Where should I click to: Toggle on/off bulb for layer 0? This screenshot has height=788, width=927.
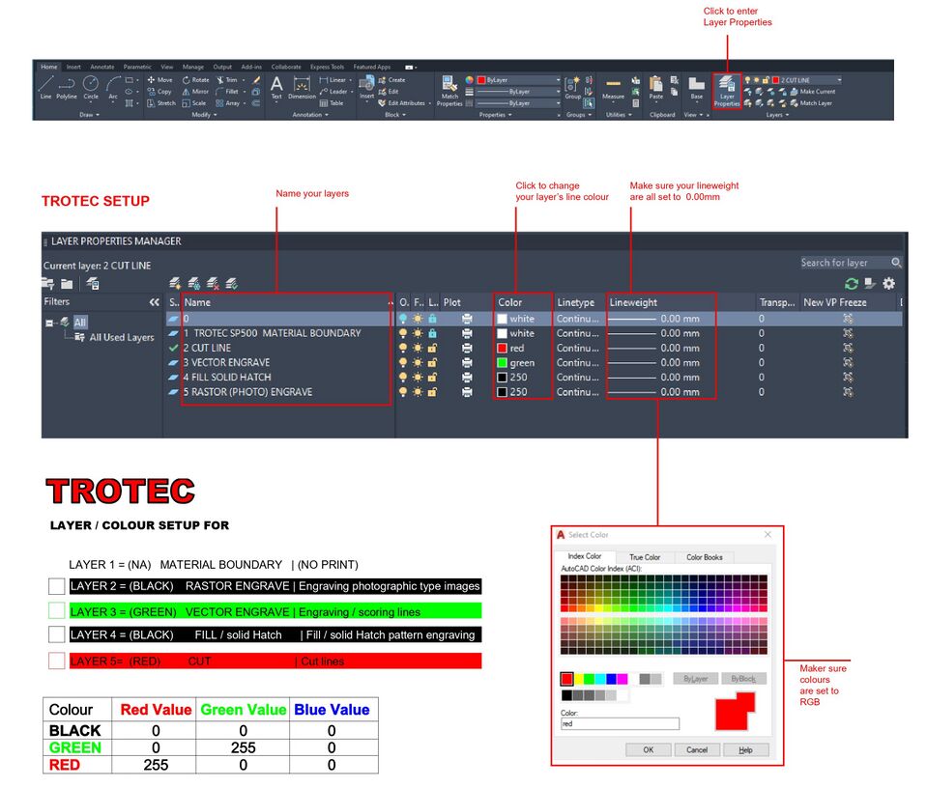403,319
